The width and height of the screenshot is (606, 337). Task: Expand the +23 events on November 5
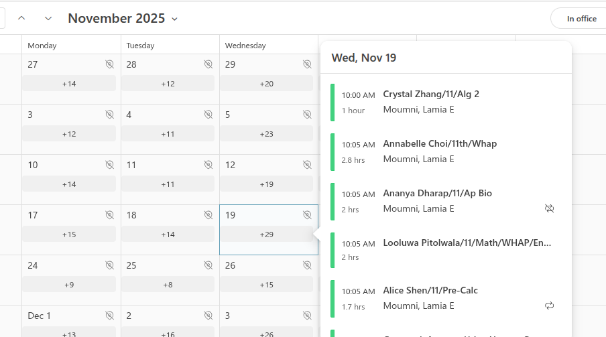[267, 134]
